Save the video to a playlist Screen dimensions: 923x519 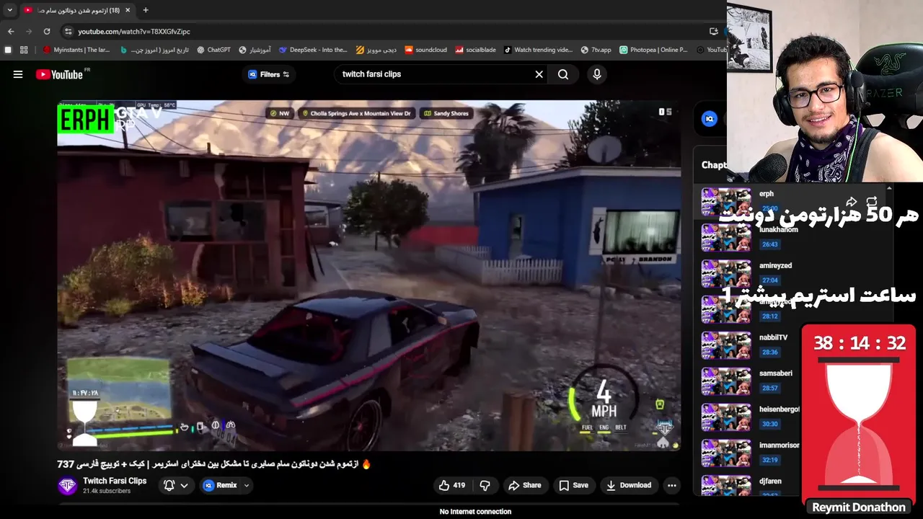coord(574,485)
